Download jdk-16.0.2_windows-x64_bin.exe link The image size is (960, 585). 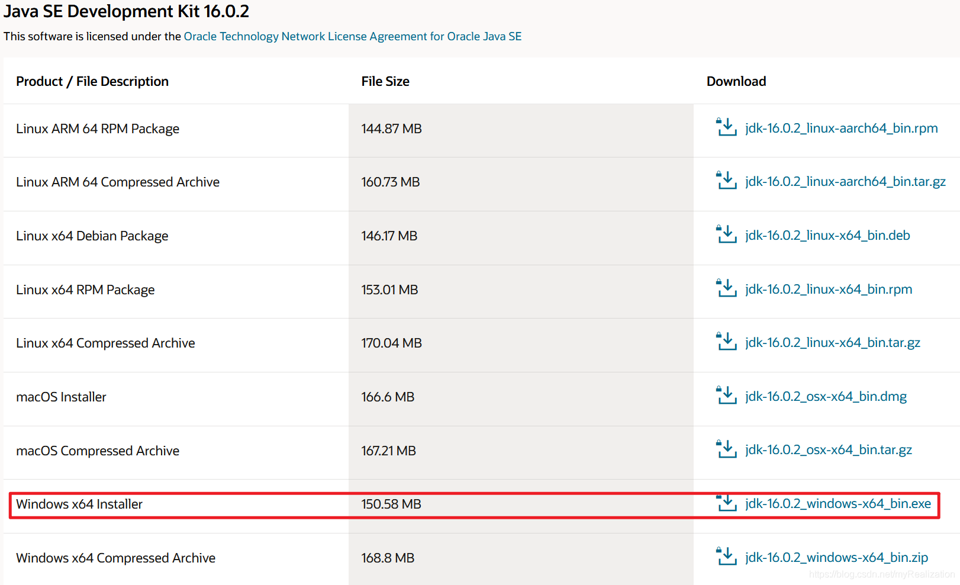pos(838,503)
